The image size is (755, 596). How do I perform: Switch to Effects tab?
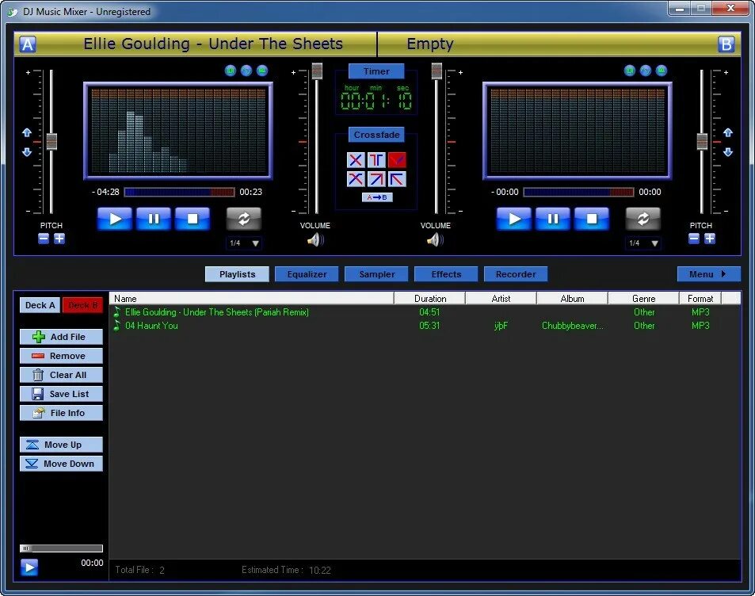[446, 274]
